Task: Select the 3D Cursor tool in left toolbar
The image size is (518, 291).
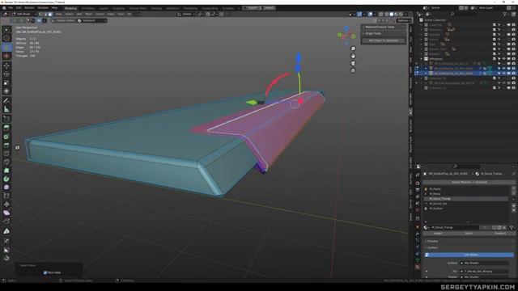Action: pos(6,57)
